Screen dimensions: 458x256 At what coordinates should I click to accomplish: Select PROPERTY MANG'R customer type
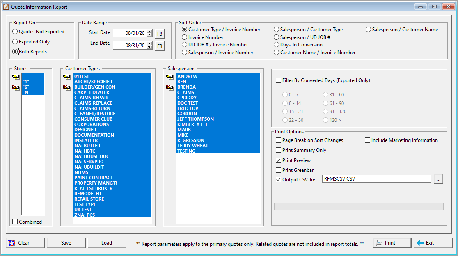coord(112,183)
